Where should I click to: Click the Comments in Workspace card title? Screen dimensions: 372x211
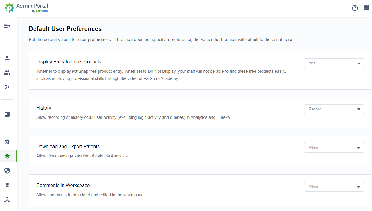[63, 185]
